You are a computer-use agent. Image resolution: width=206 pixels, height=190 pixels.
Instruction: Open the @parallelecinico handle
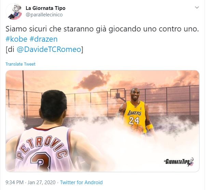tap(44, 15)
